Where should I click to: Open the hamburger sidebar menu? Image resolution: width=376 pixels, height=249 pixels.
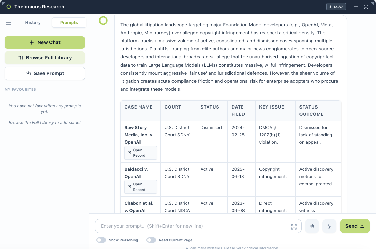point(9,23)
